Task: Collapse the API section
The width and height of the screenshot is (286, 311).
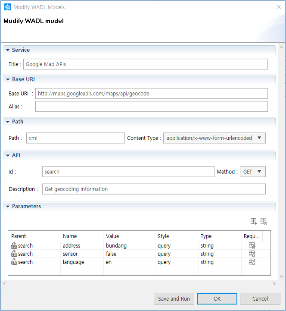Action: [x=8, y=155]
